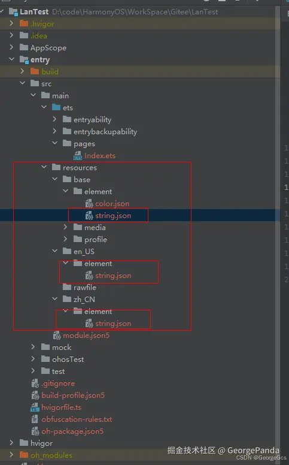Click the resources folder icon
Screen dimensions: 289x465
[x=56, y=167]
